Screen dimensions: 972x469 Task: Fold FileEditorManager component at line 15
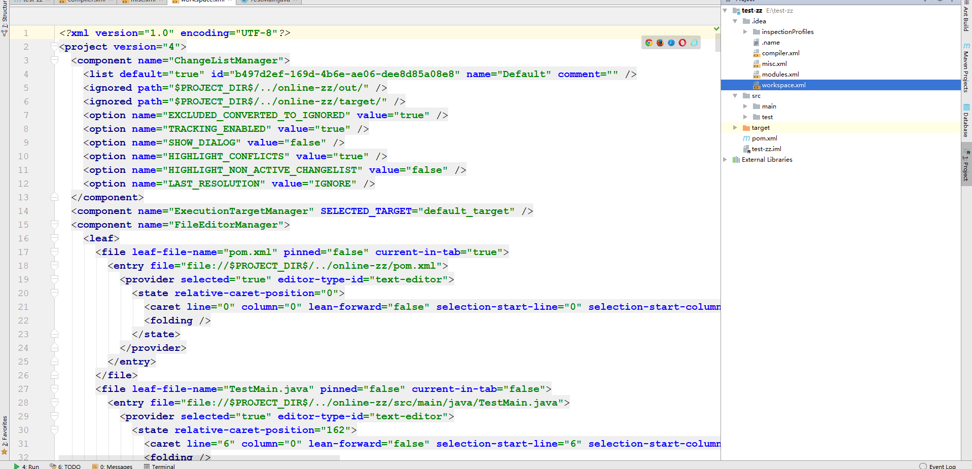click(54, 225)
